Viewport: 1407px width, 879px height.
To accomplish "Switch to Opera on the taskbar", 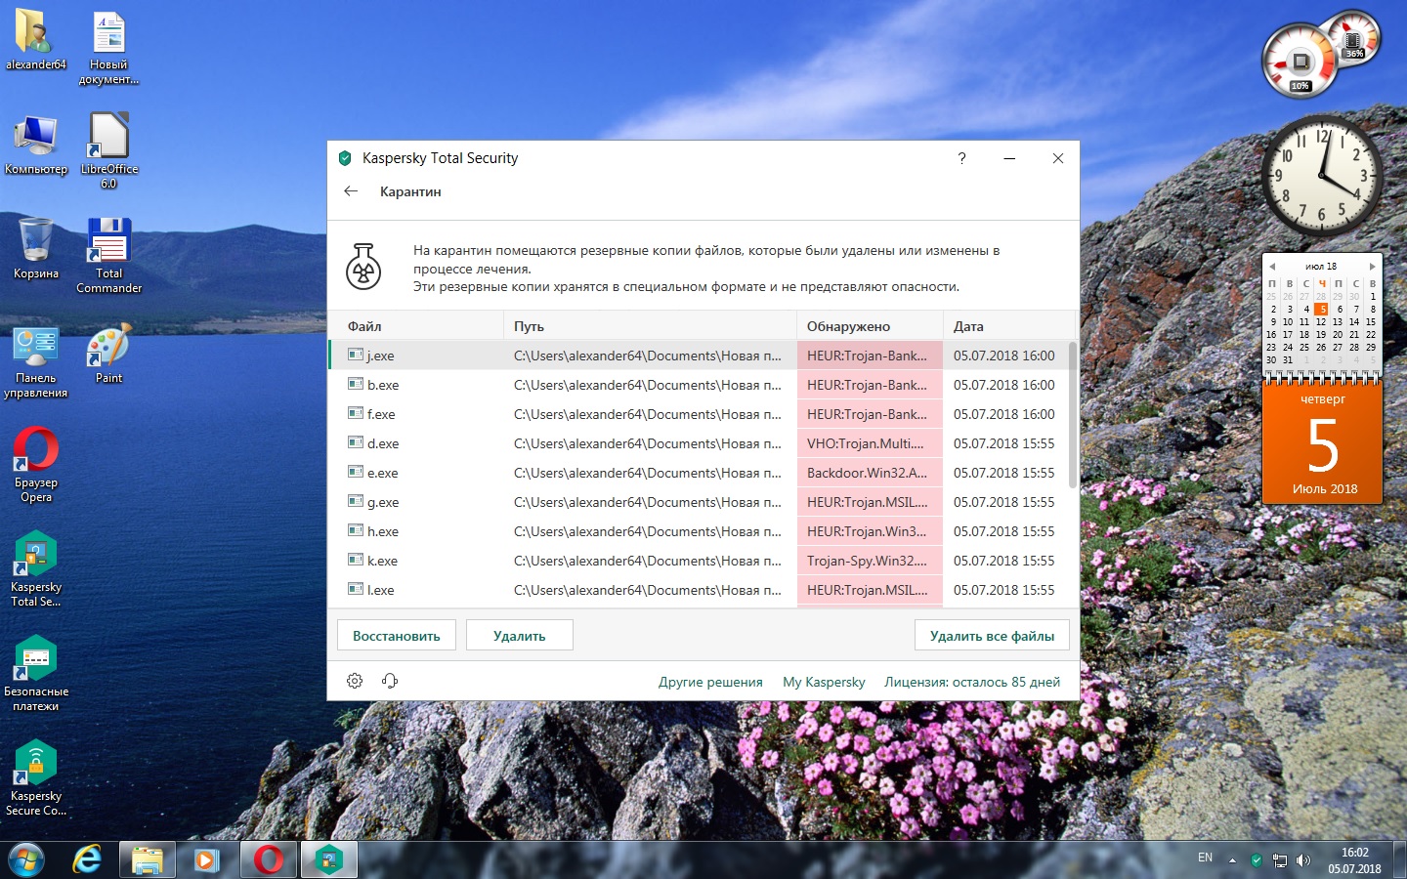I will point(268,859).
